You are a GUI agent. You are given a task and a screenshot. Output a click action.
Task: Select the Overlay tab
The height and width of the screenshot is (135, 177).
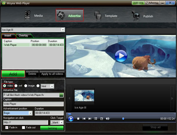[24, 36]
